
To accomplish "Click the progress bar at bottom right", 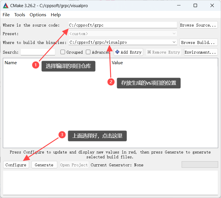I will click(200, 165).
